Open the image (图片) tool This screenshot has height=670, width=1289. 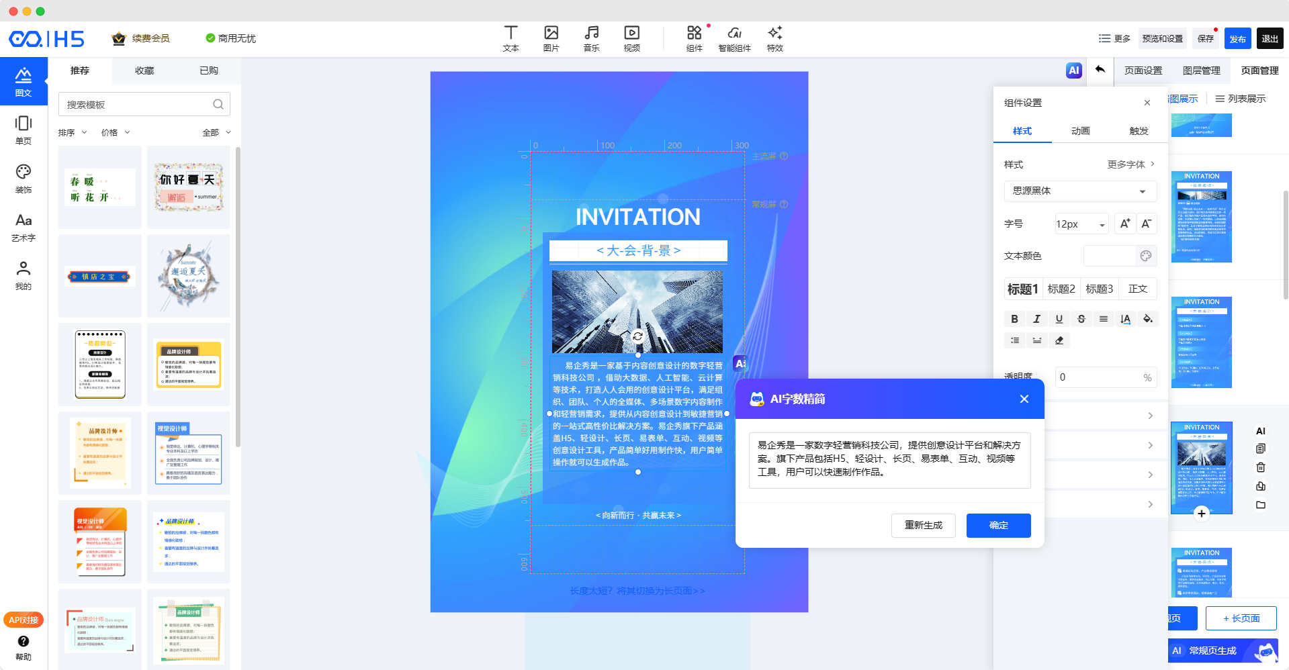[x=551, y=38]
